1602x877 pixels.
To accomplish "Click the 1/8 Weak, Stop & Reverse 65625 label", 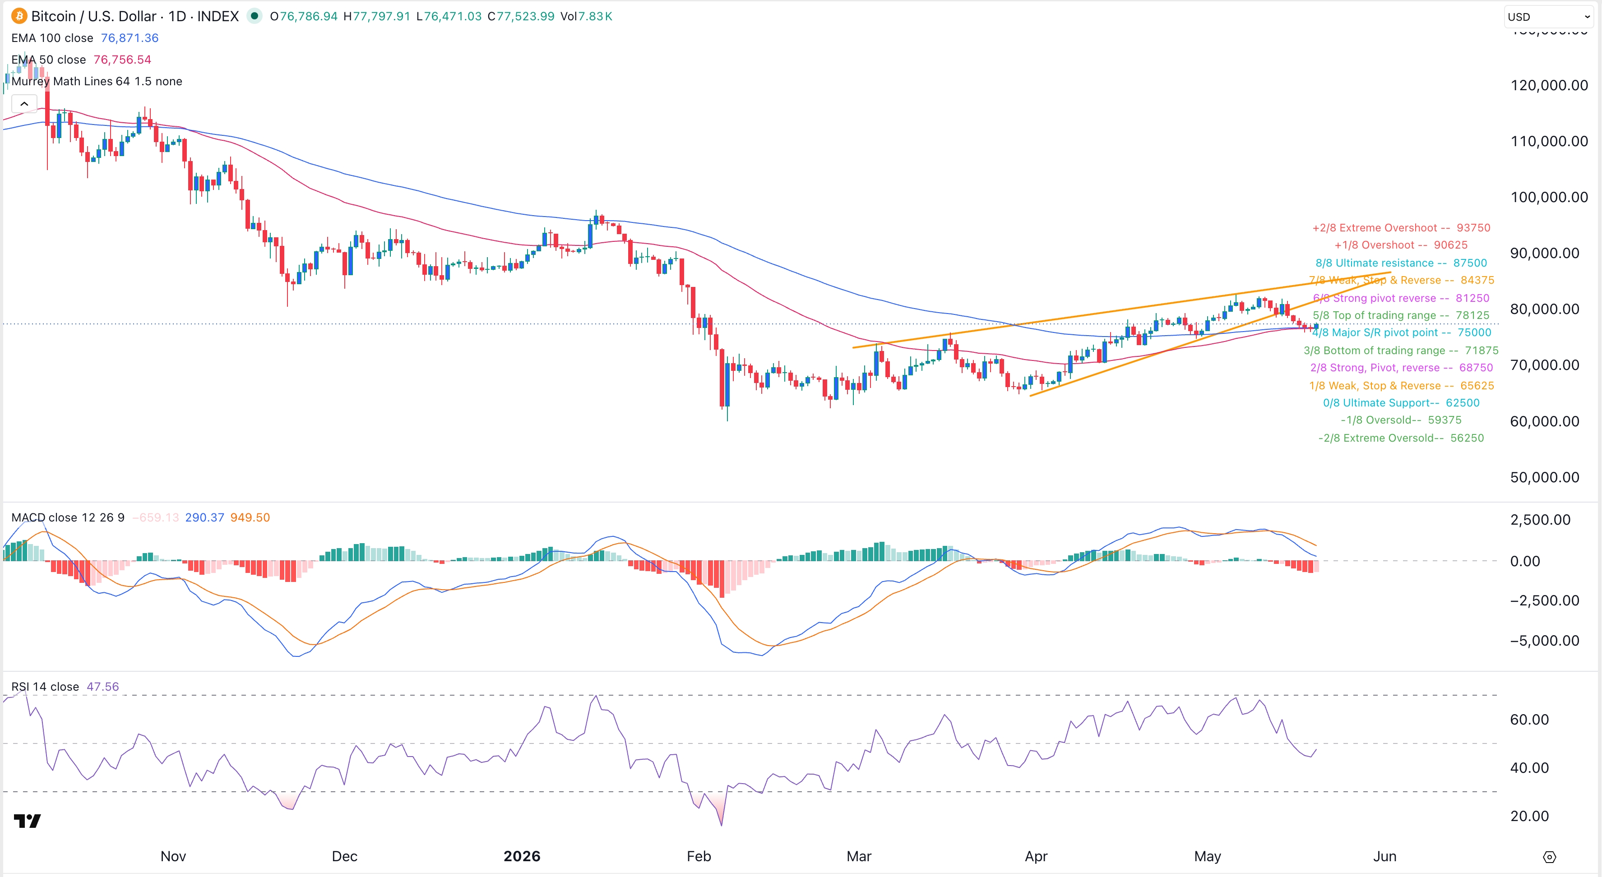I will tap(1401, 386).
